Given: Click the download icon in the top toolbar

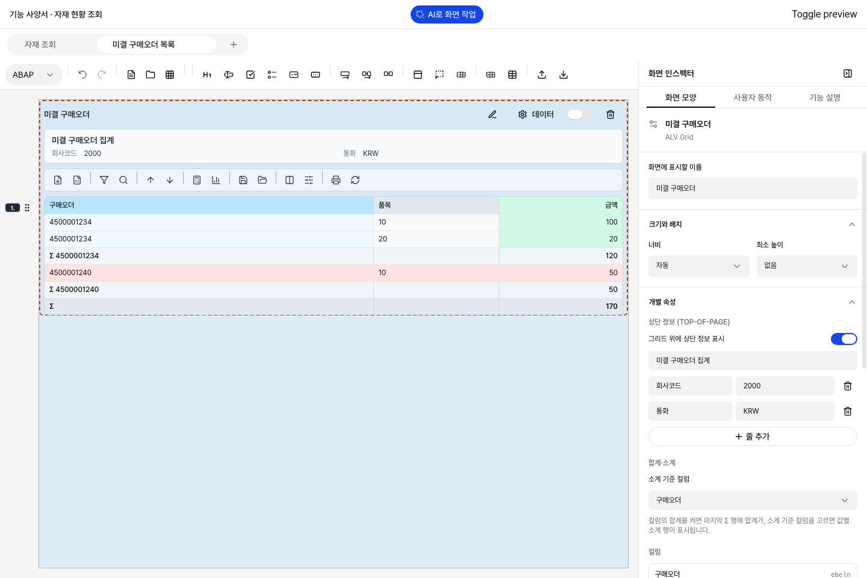Looking at the screenshot, I should pos(564,75).
